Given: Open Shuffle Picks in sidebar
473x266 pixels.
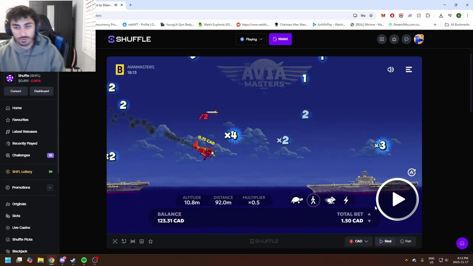Looking at the screenshot, I should (x=22, y=239).
